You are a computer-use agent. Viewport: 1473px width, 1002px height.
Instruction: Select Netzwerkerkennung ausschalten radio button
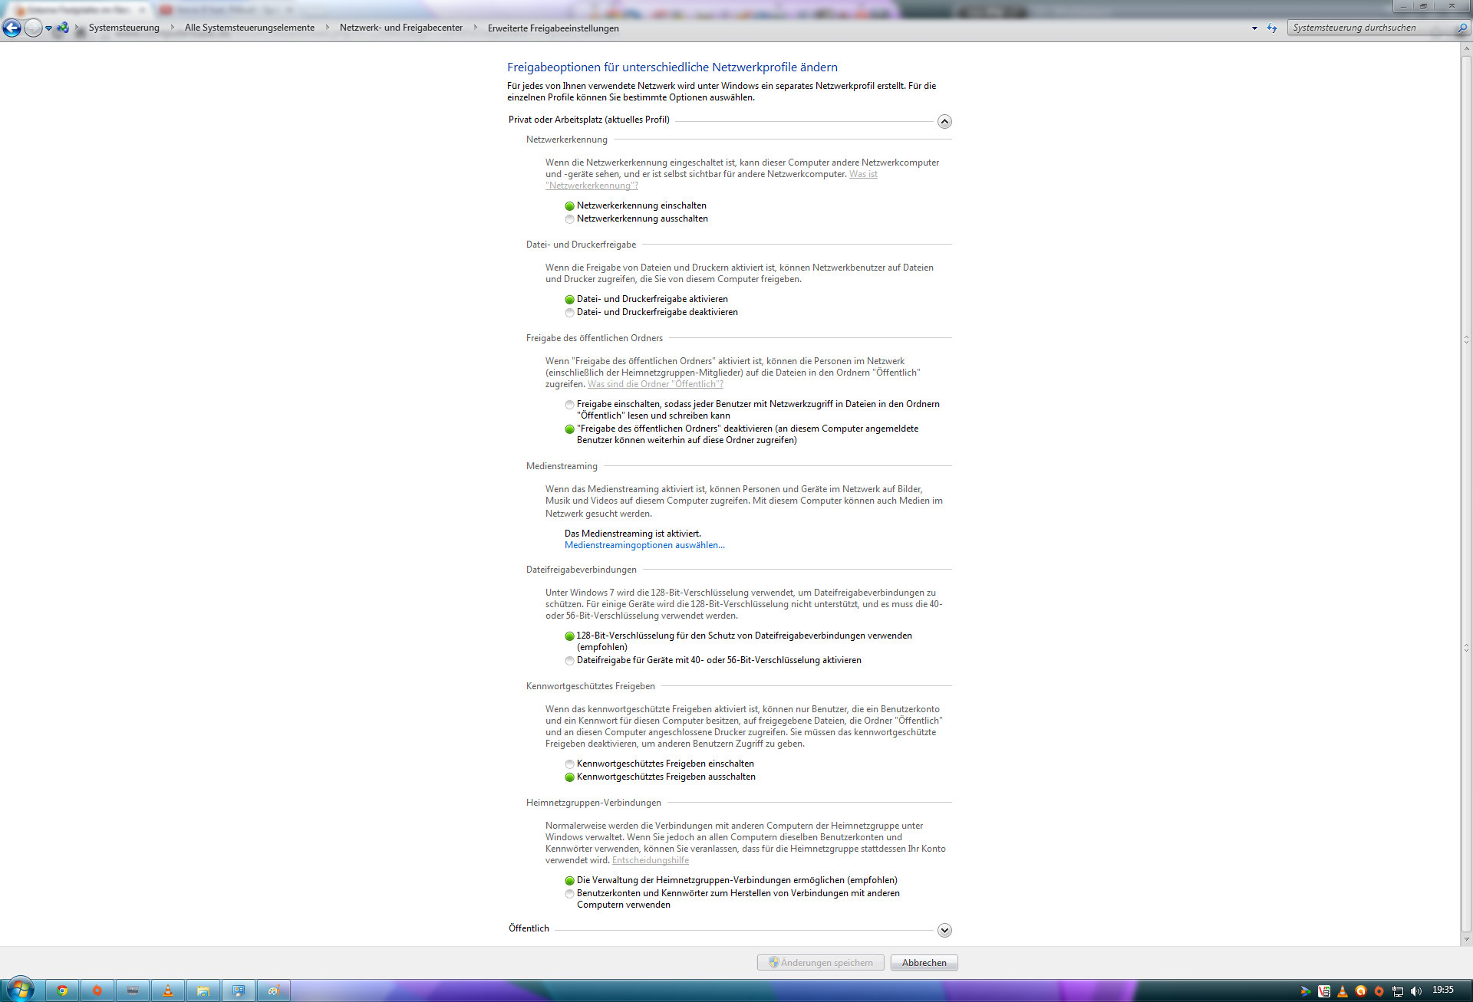click(569, 219)
